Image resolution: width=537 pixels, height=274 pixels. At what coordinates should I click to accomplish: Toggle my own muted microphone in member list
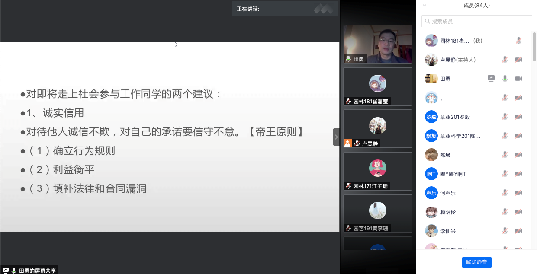pyautogui.click(x=518, y=41)
